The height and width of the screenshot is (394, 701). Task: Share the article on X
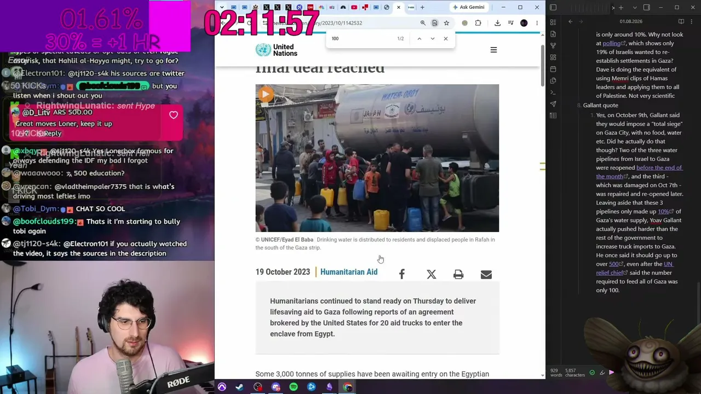(432, 274)
